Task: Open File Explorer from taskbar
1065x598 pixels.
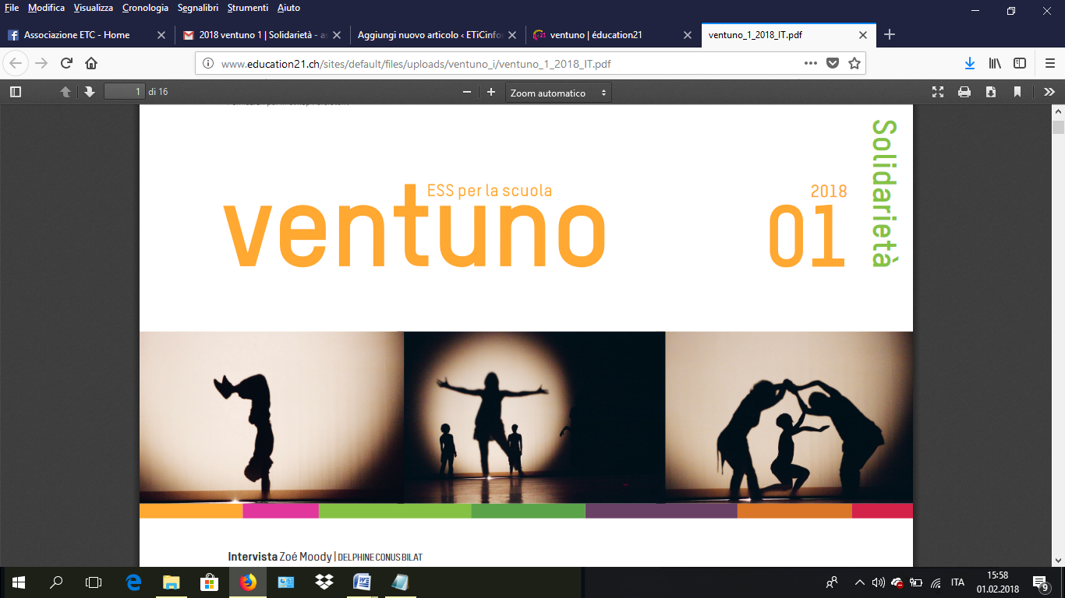Action: click(x=172, y=582)
